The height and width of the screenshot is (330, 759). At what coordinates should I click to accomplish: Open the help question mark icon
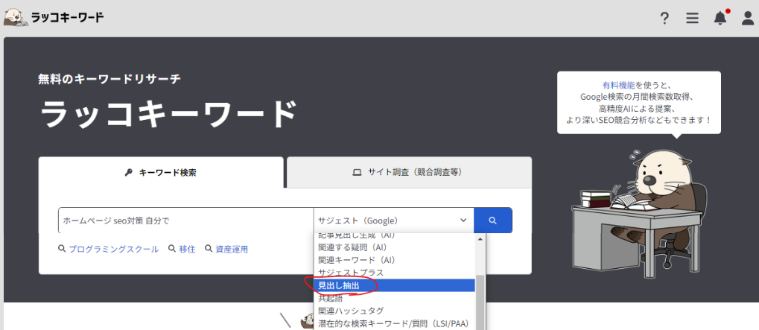coord(664,19)
